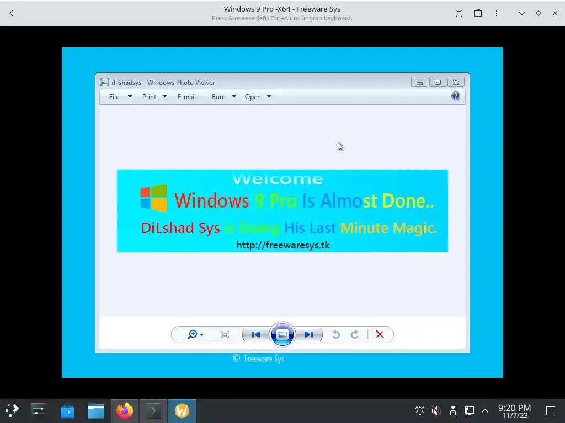Go back using the VM viewer back arrow
Viewport: 565px width, 423px height.
pos(12,13)
